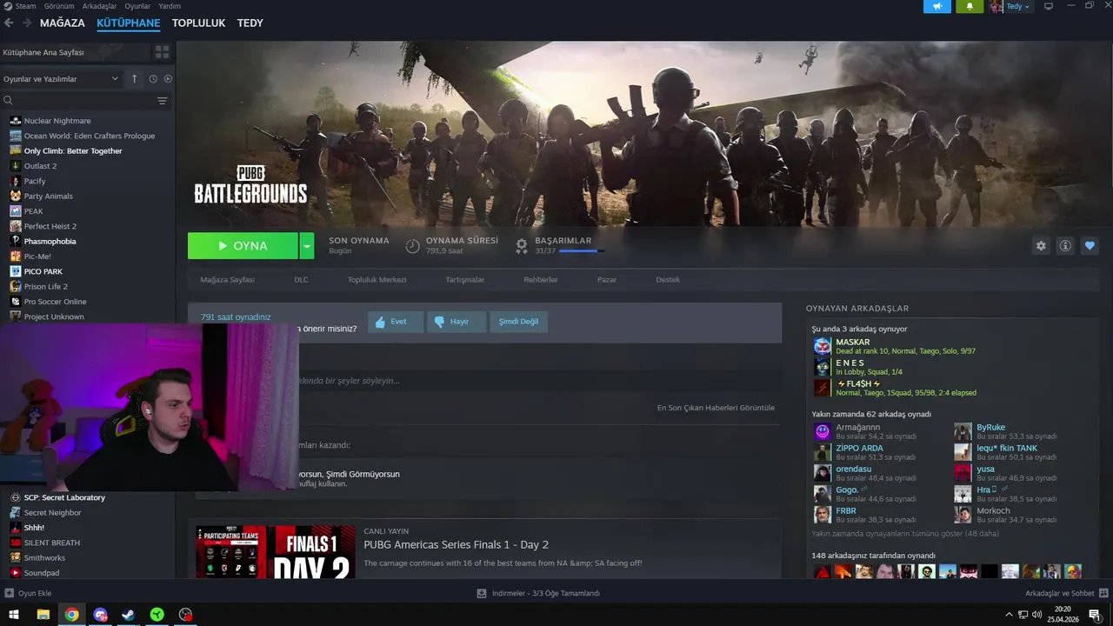Image resolution: width=1113 pixels, height=626 pixels.
Task: Expand the arrow next to OYNA
Action: [x=307, y=246]
